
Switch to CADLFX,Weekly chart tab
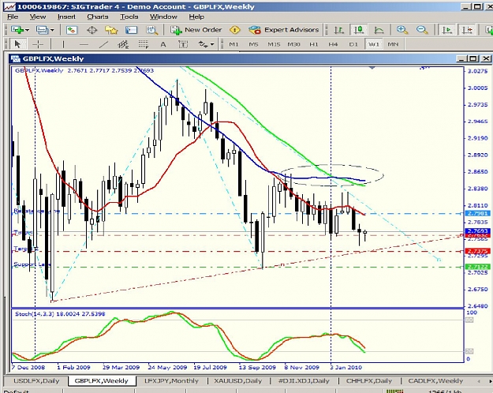(435, 380)
